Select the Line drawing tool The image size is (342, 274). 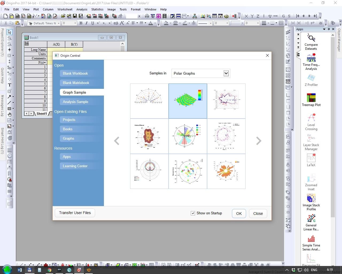coord(9,103)
